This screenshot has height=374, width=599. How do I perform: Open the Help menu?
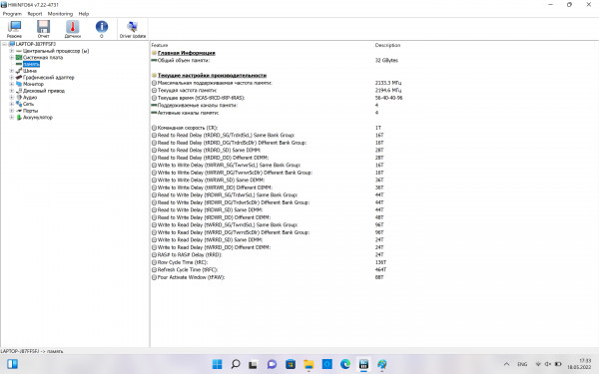click(84, 14)
